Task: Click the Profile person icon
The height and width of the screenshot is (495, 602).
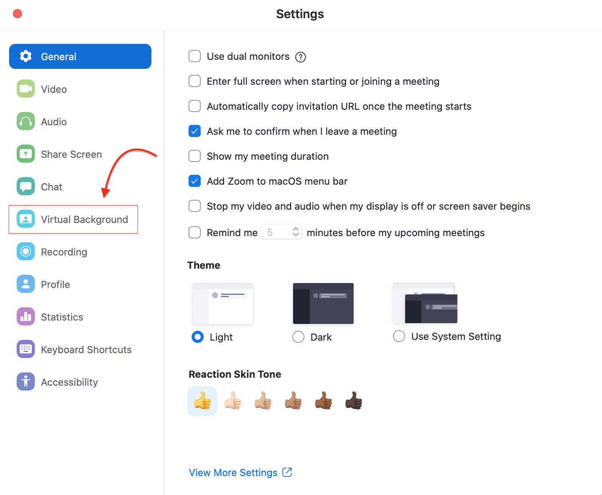Action: [26, 284]
